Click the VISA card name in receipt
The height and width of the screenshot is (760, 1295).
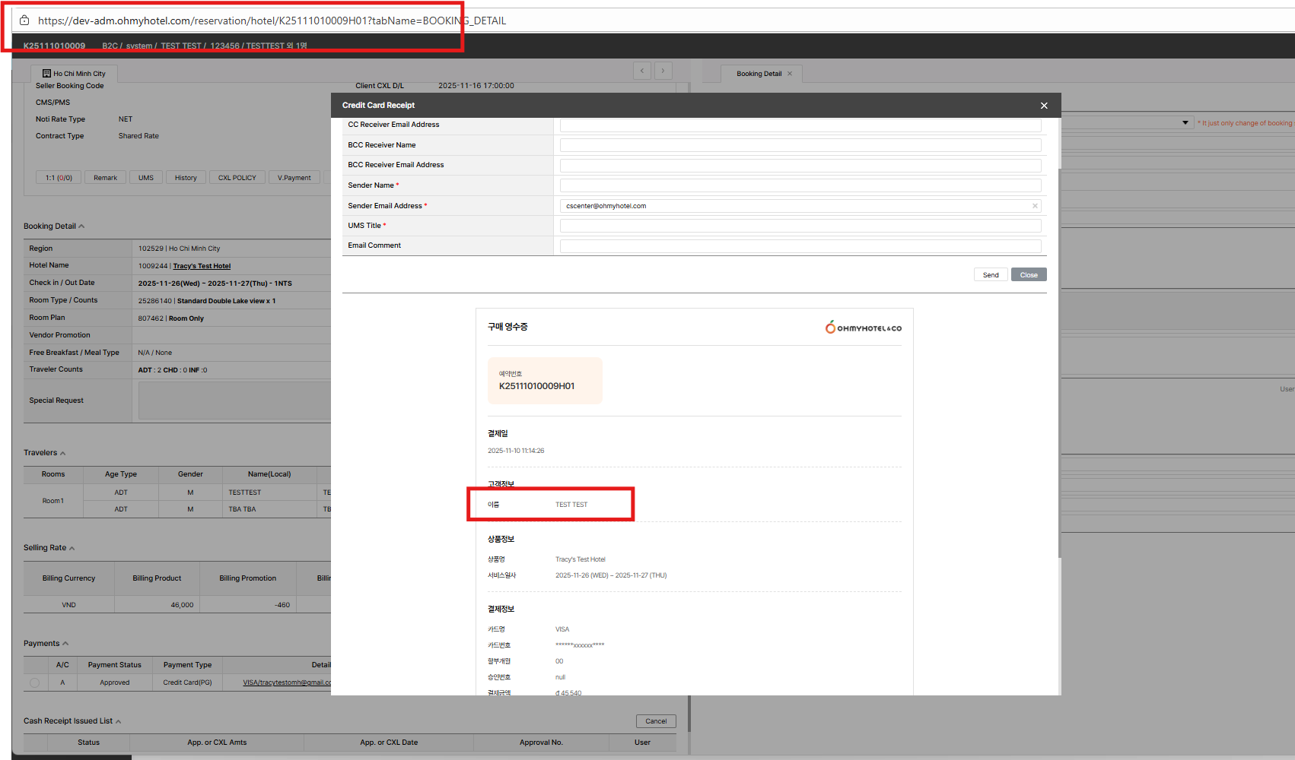point(562,629)
